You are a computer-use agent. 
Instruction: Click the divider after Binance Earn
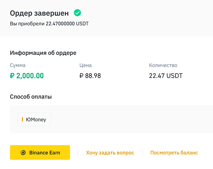pyautogui.click(x=78, y=153)
